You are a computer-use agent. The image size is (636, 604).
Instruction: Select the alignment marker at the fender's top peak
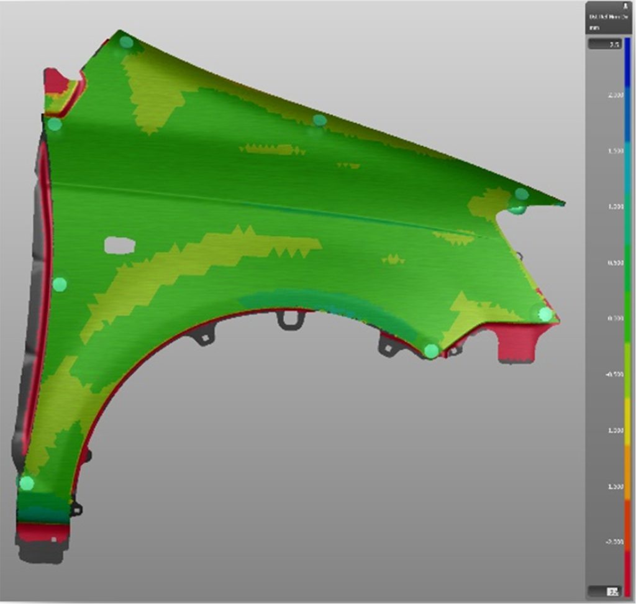(126, 42)
